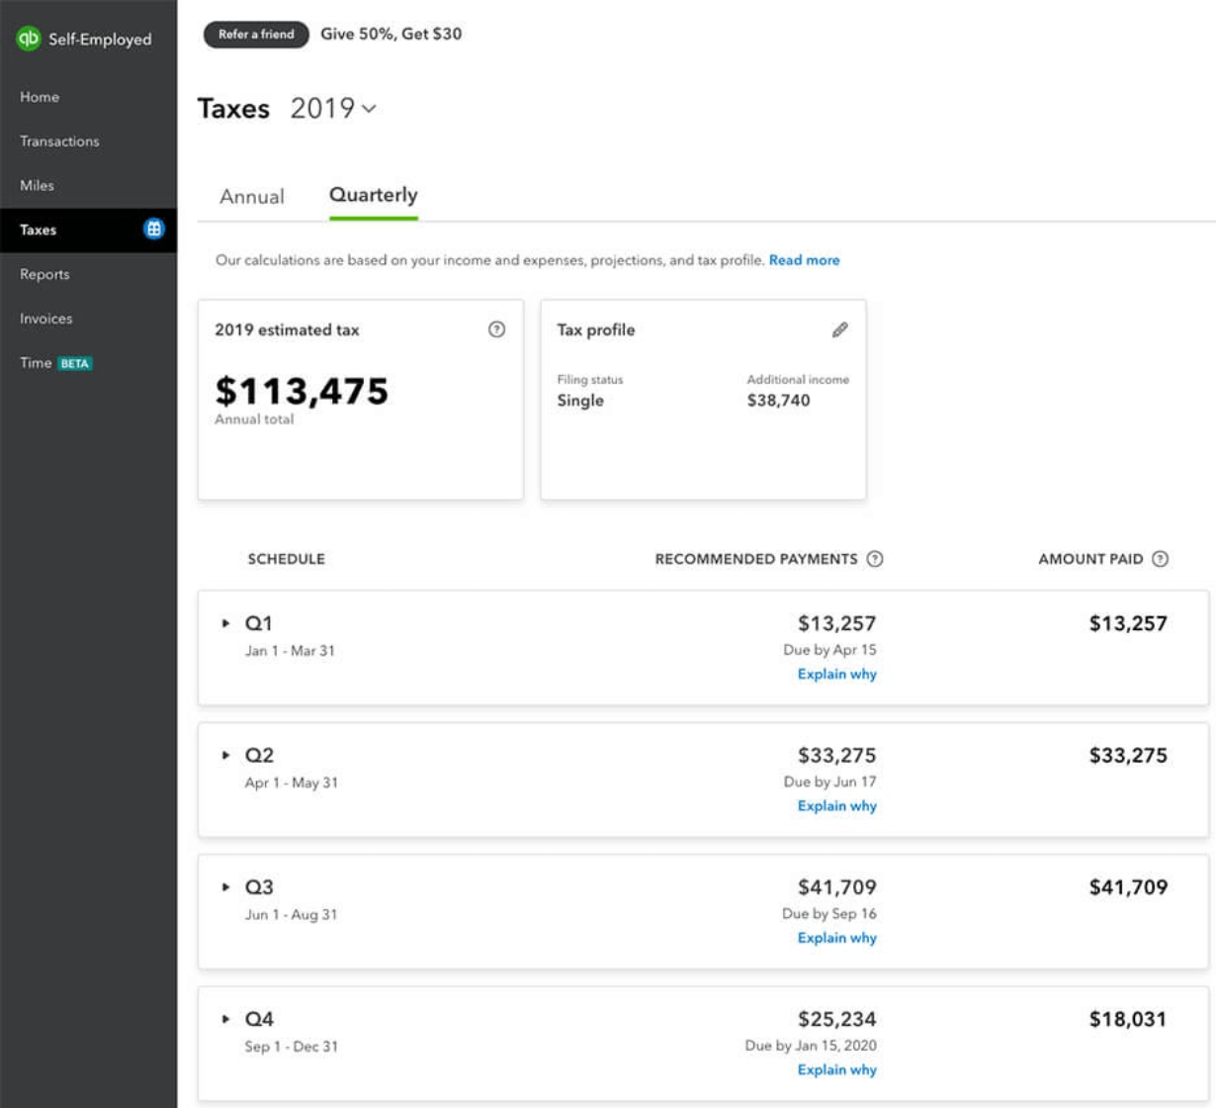This screenshot has height=1108, width=1216.
Task: Expand the Q2 schedule row
Action: tap(227, 756)
